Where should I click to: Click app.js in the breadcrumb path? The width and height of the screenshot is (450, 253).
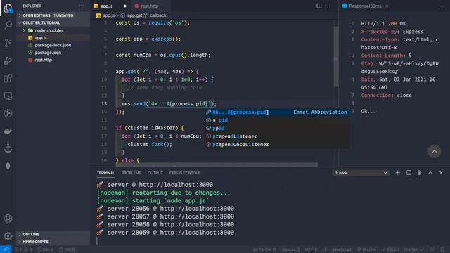[108, 15]
